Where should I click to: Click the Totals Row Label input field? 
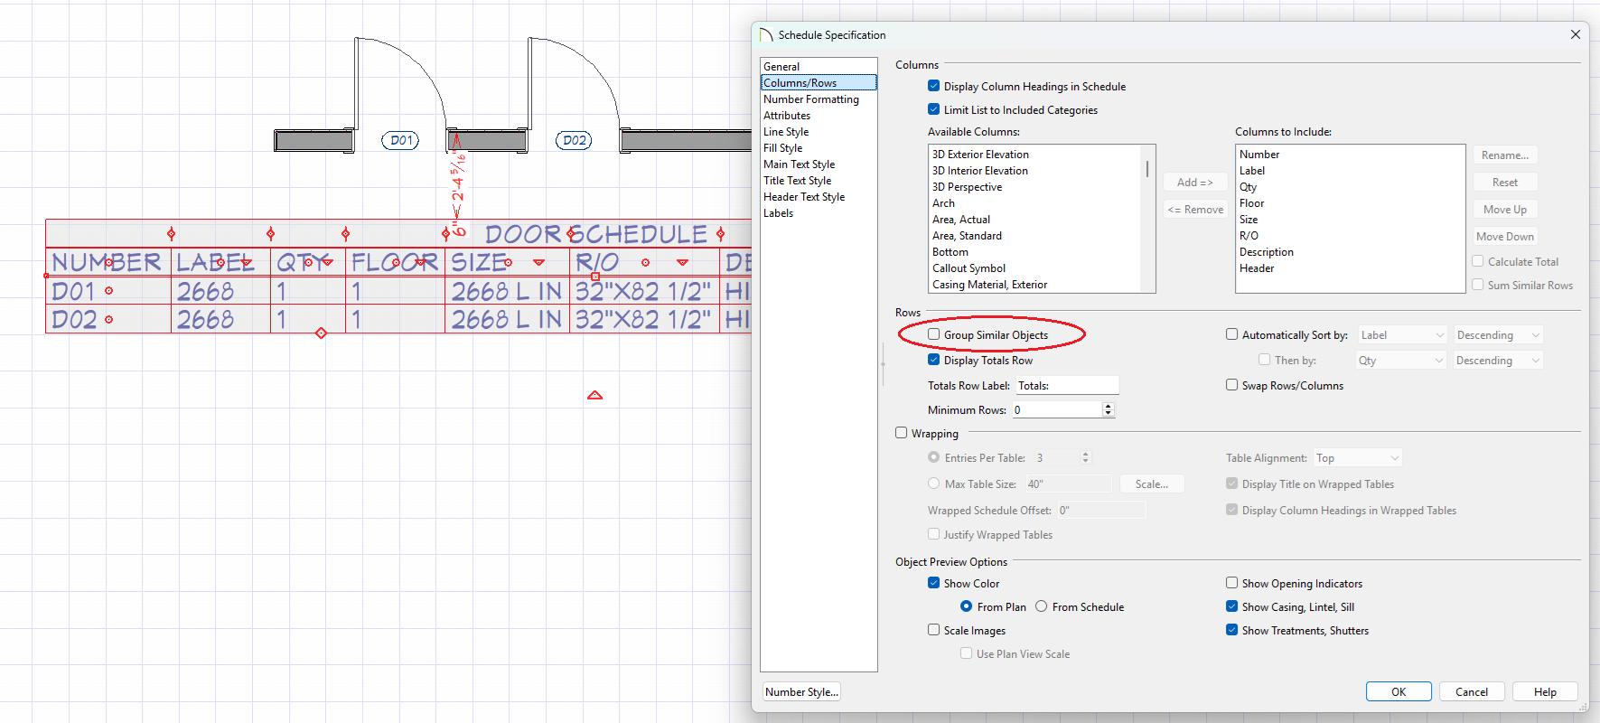1067,386
